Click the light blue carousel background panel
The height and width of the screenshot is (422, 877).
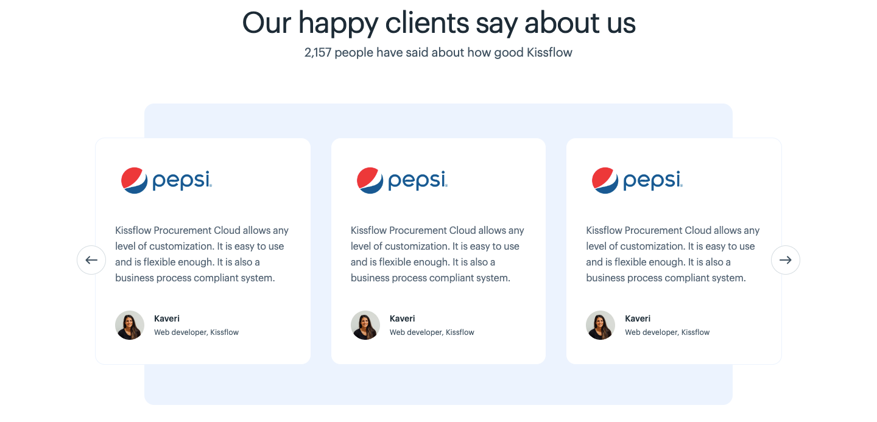(438, 385)
